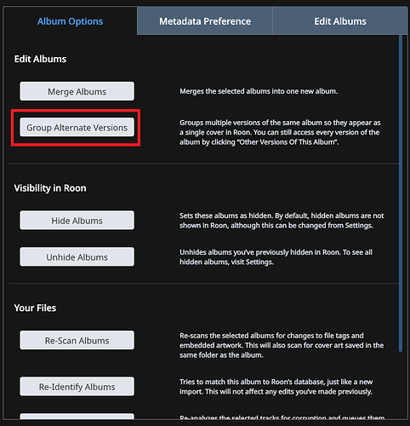
Task: Click the Re-Scan Albums description paragraph
Action: (282, 345)
